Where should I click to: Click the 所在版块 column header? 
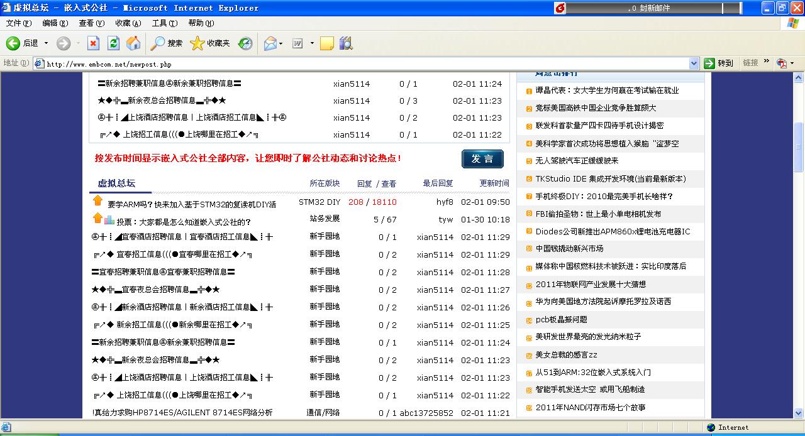pos(325,183)
